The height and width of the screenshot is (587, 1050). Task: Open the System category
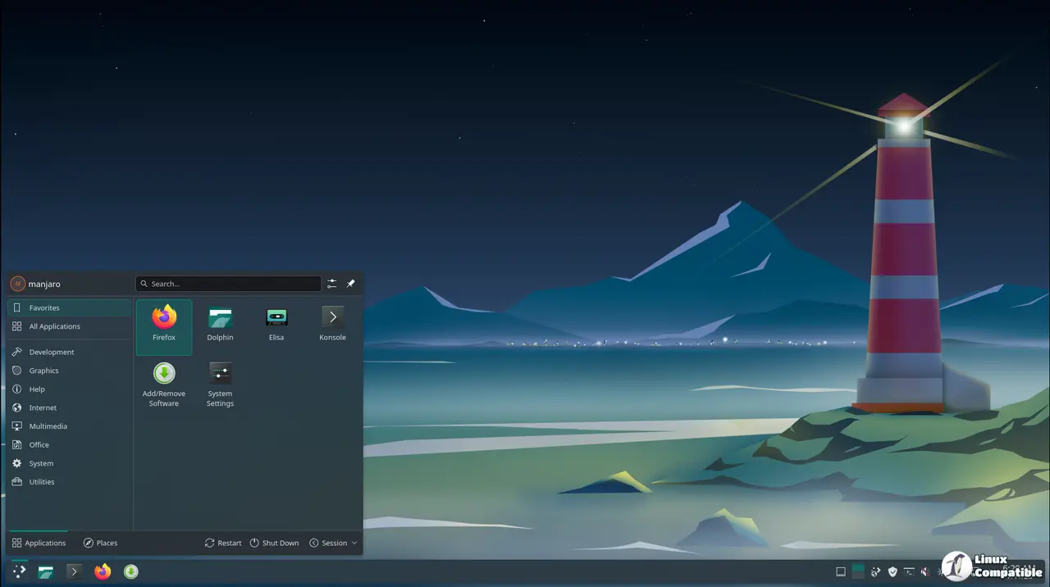(69, 463)
